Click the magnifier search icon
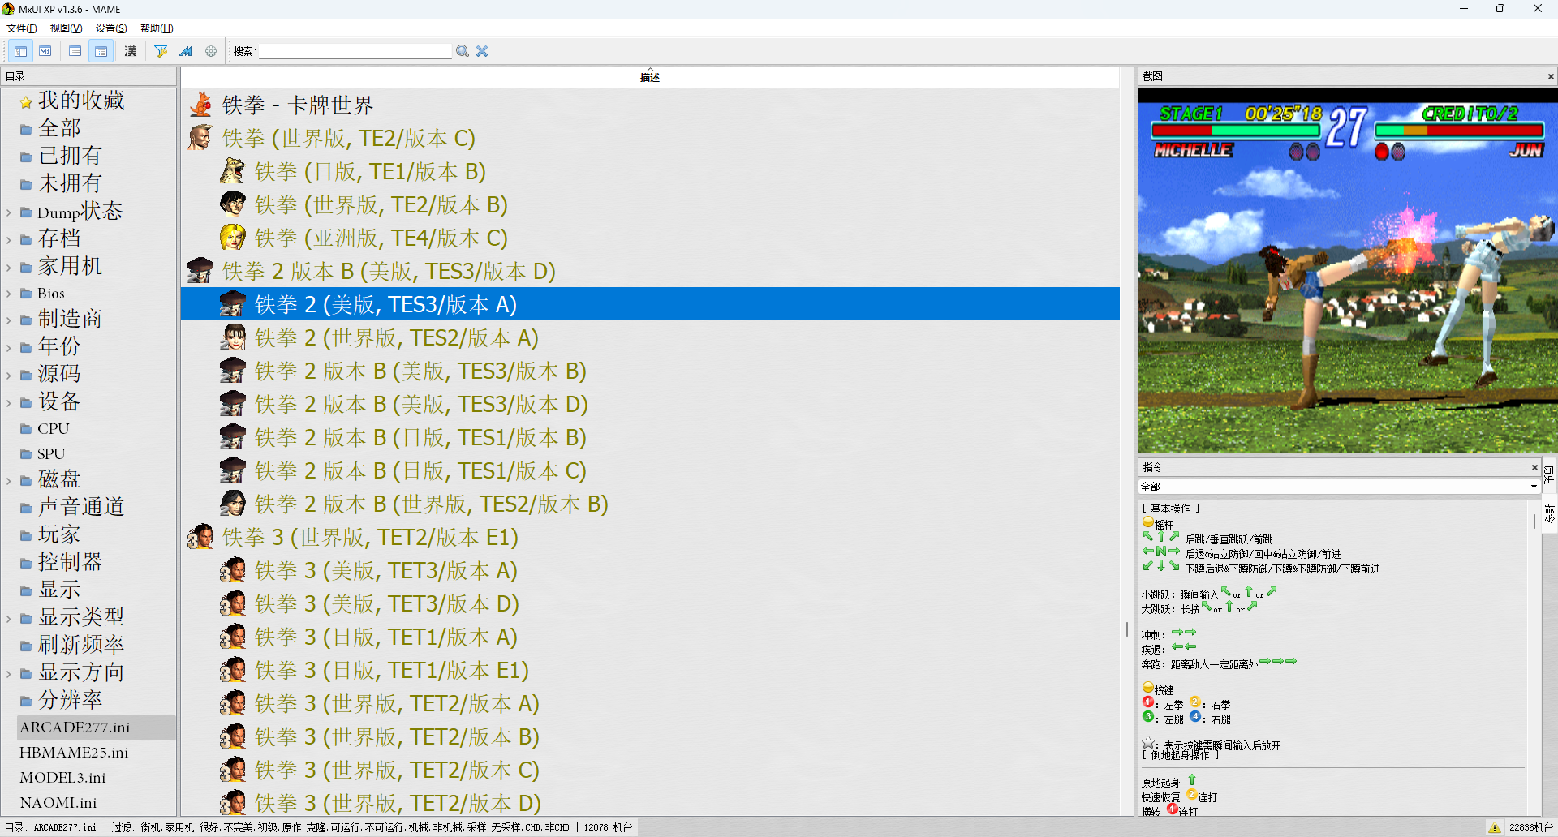 point(463,51)
